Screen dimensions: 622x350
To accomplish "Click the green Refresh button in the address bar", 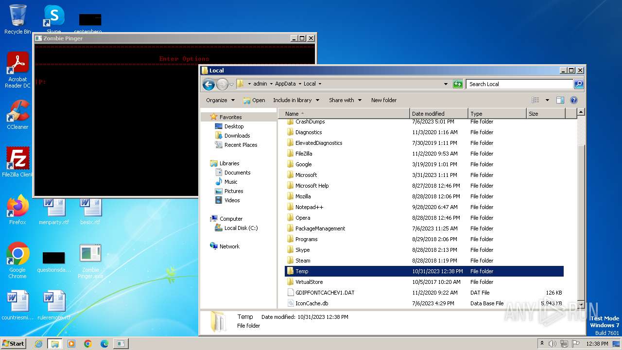I will [x=458, y=84].
